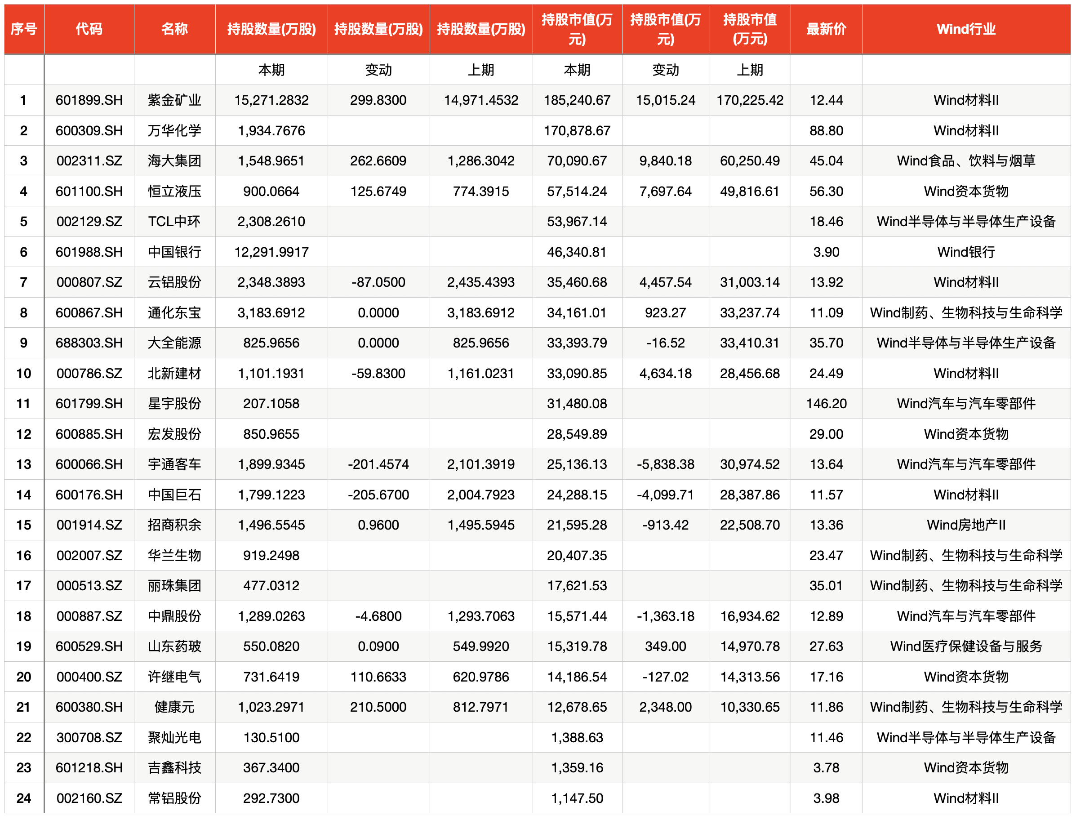
Task: Select the 华兰生物 name cell
Action: coord(175,556)
